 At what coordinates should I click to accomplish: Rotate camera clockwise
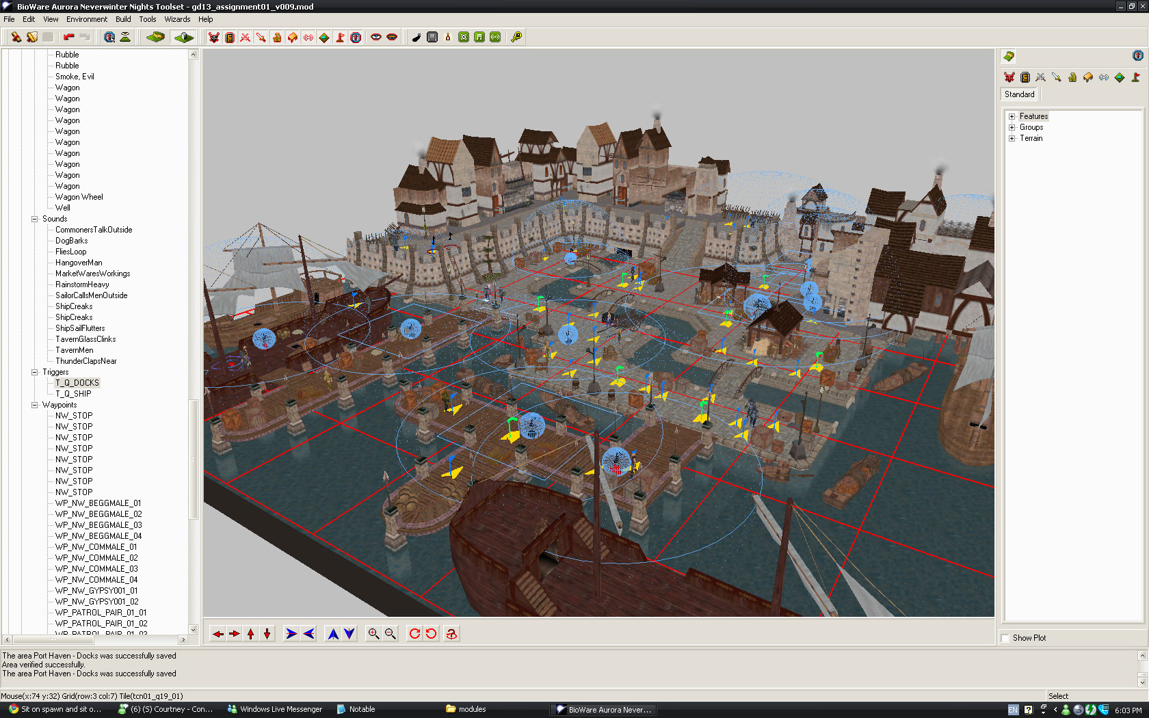click(x=414, y=634)
